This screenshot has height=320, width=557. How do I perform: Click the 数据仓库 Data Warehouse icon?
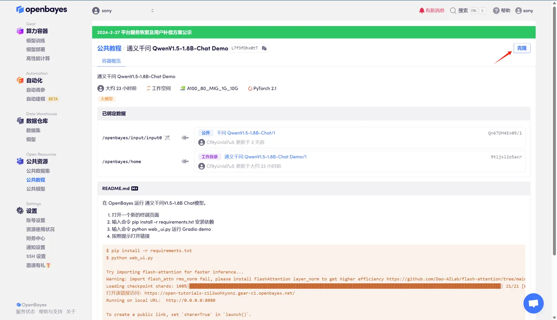point(20,121)
